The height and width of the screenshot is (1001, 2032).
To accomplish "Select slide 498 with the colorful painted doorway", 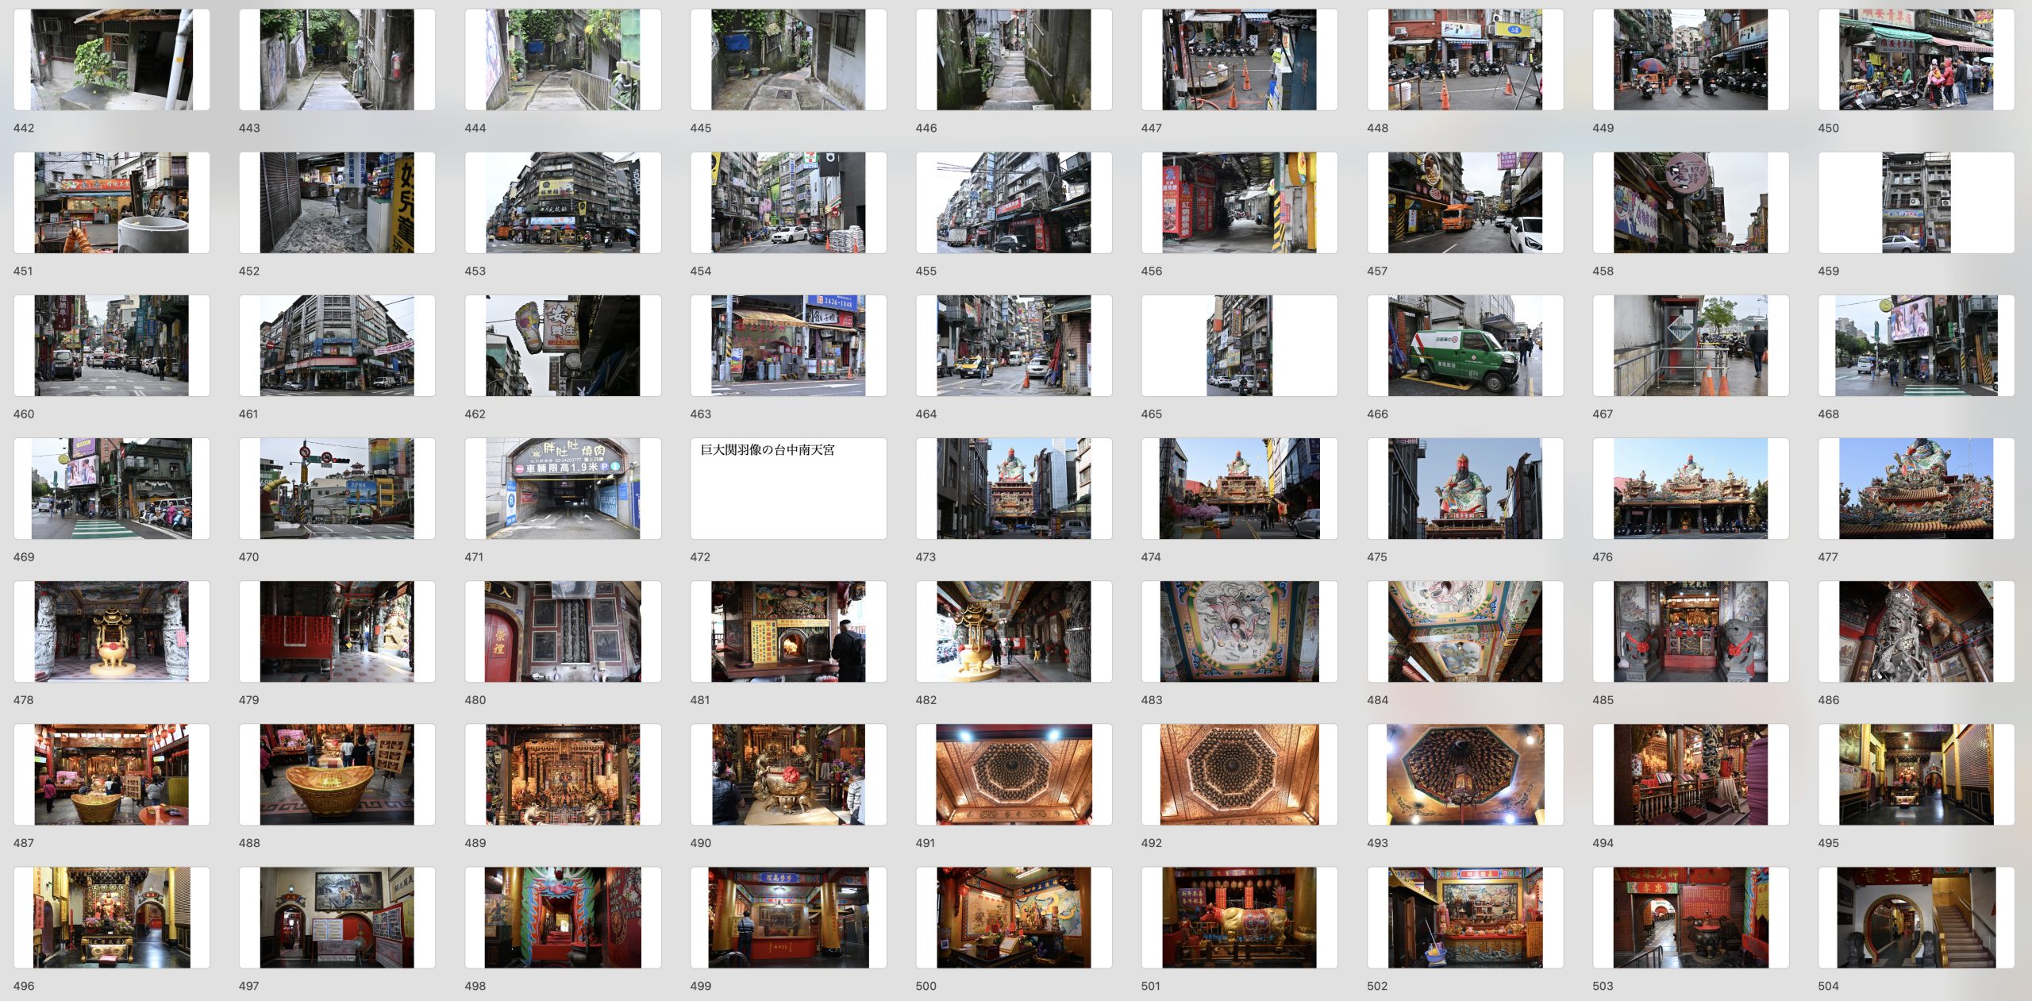I will (x=562, y=917).
